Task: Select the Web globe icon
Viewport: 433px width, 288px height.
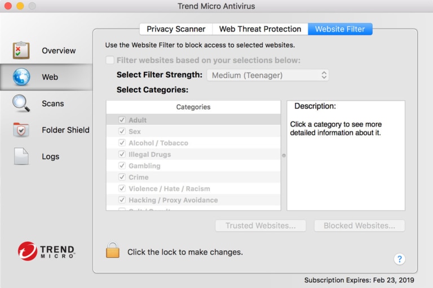Action: pyautogui.click(x=21, y=77)
